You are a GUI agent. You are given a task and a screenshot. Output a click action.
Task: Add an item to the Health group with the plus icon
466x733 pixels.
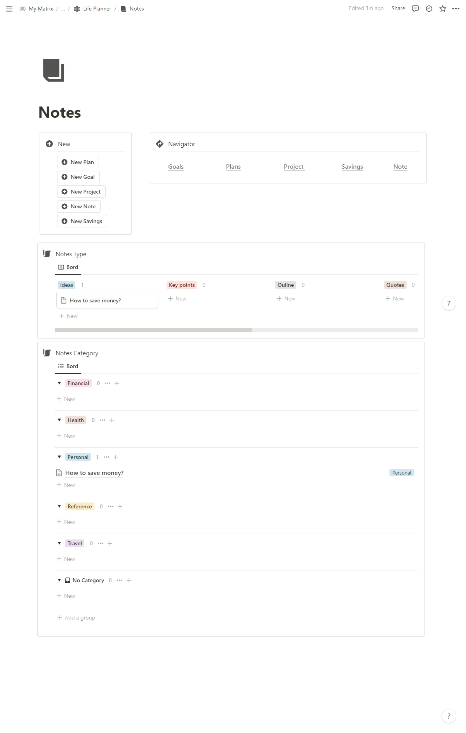(112, 420)
